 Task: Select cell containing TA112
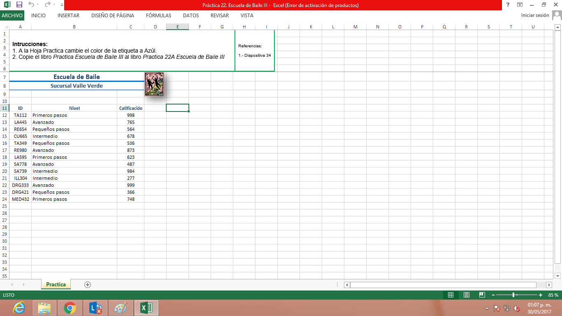(20, 115)
